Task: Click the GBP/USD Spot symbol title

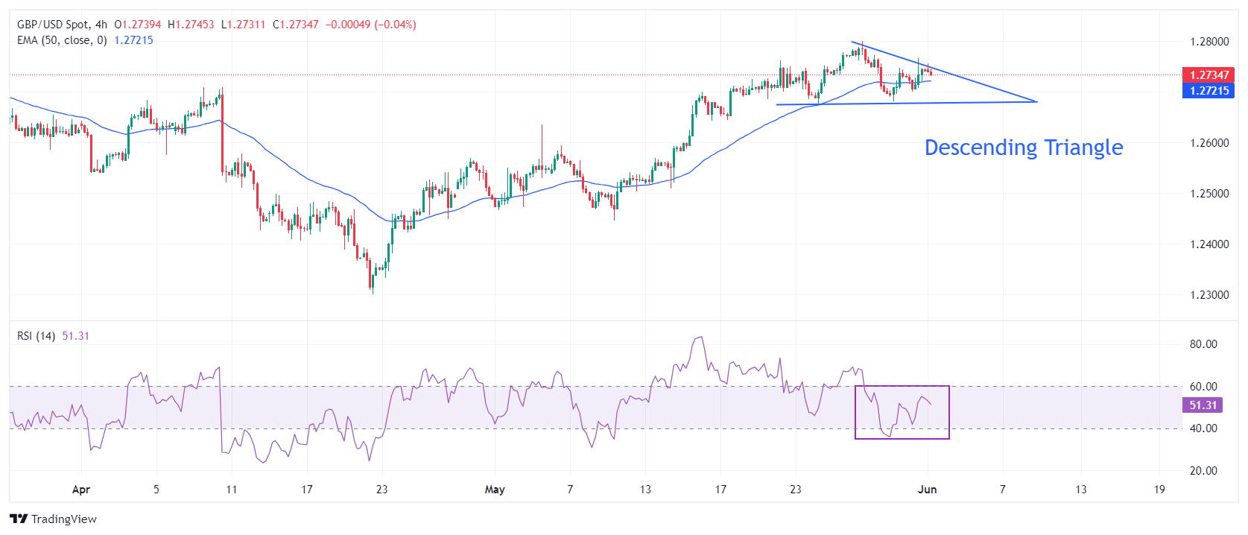Action: tap(51, 25)
